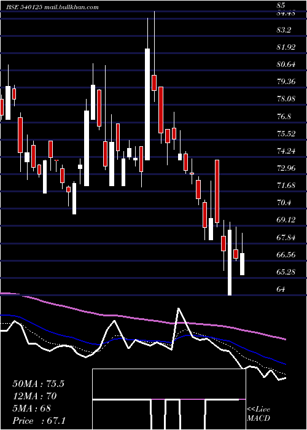
Task: Select the 83.2 price level label
Action: pyautogui.click(x=285, y=30)
